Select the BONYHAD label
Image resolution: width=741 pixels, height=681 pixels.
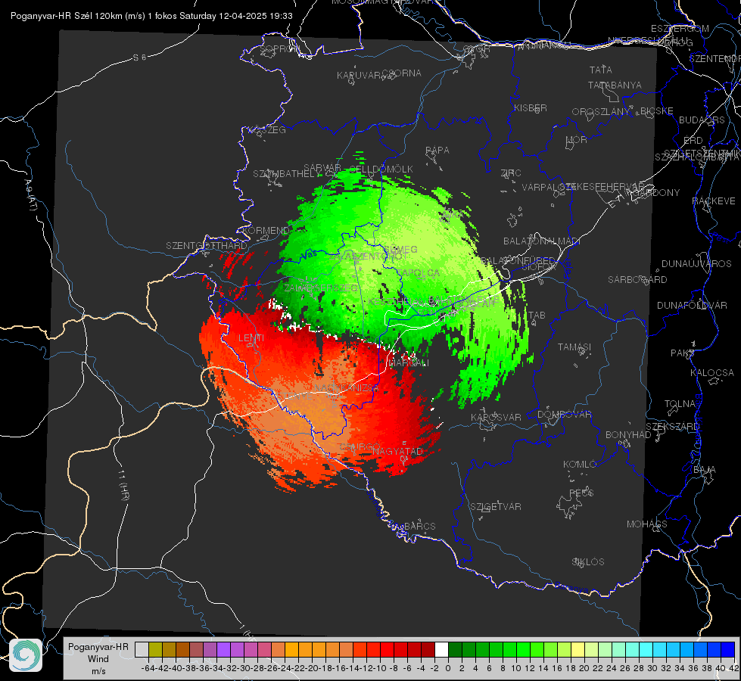pyautogui.click(x=628, y=435)
